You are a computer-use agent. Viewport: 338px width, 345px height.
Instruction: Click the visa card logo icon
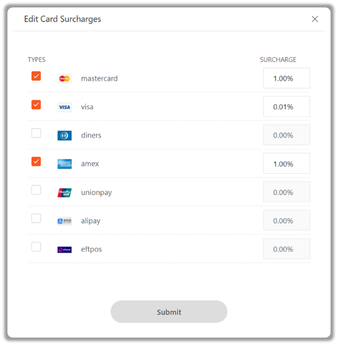point(64,107)
